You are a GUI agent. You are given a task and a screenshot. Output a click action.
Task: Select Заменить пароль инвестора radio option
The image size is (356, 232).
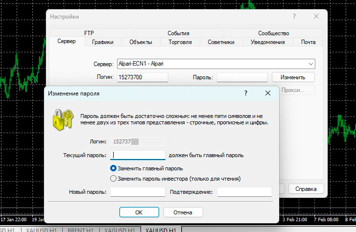coord(114,179)
